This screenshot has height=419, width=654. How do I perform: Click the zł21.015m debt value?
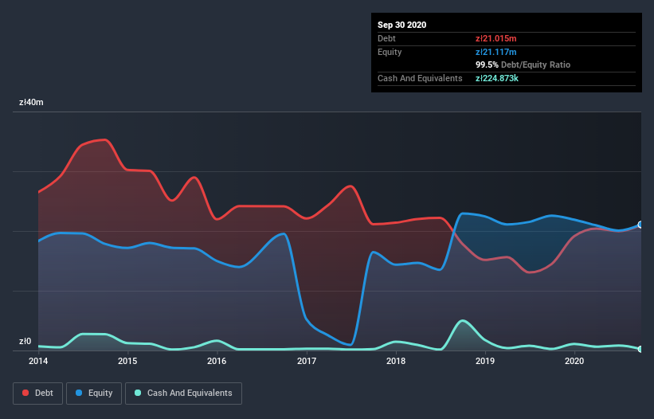click(x=496, y=39)
